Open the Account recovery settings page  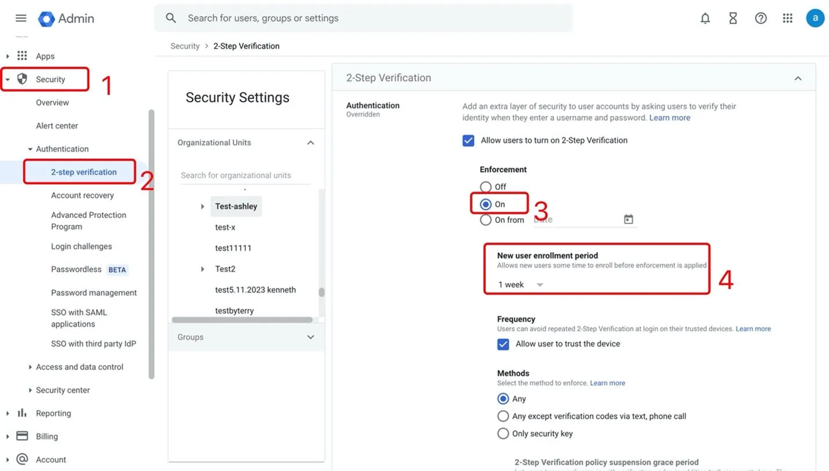(82, 195)
